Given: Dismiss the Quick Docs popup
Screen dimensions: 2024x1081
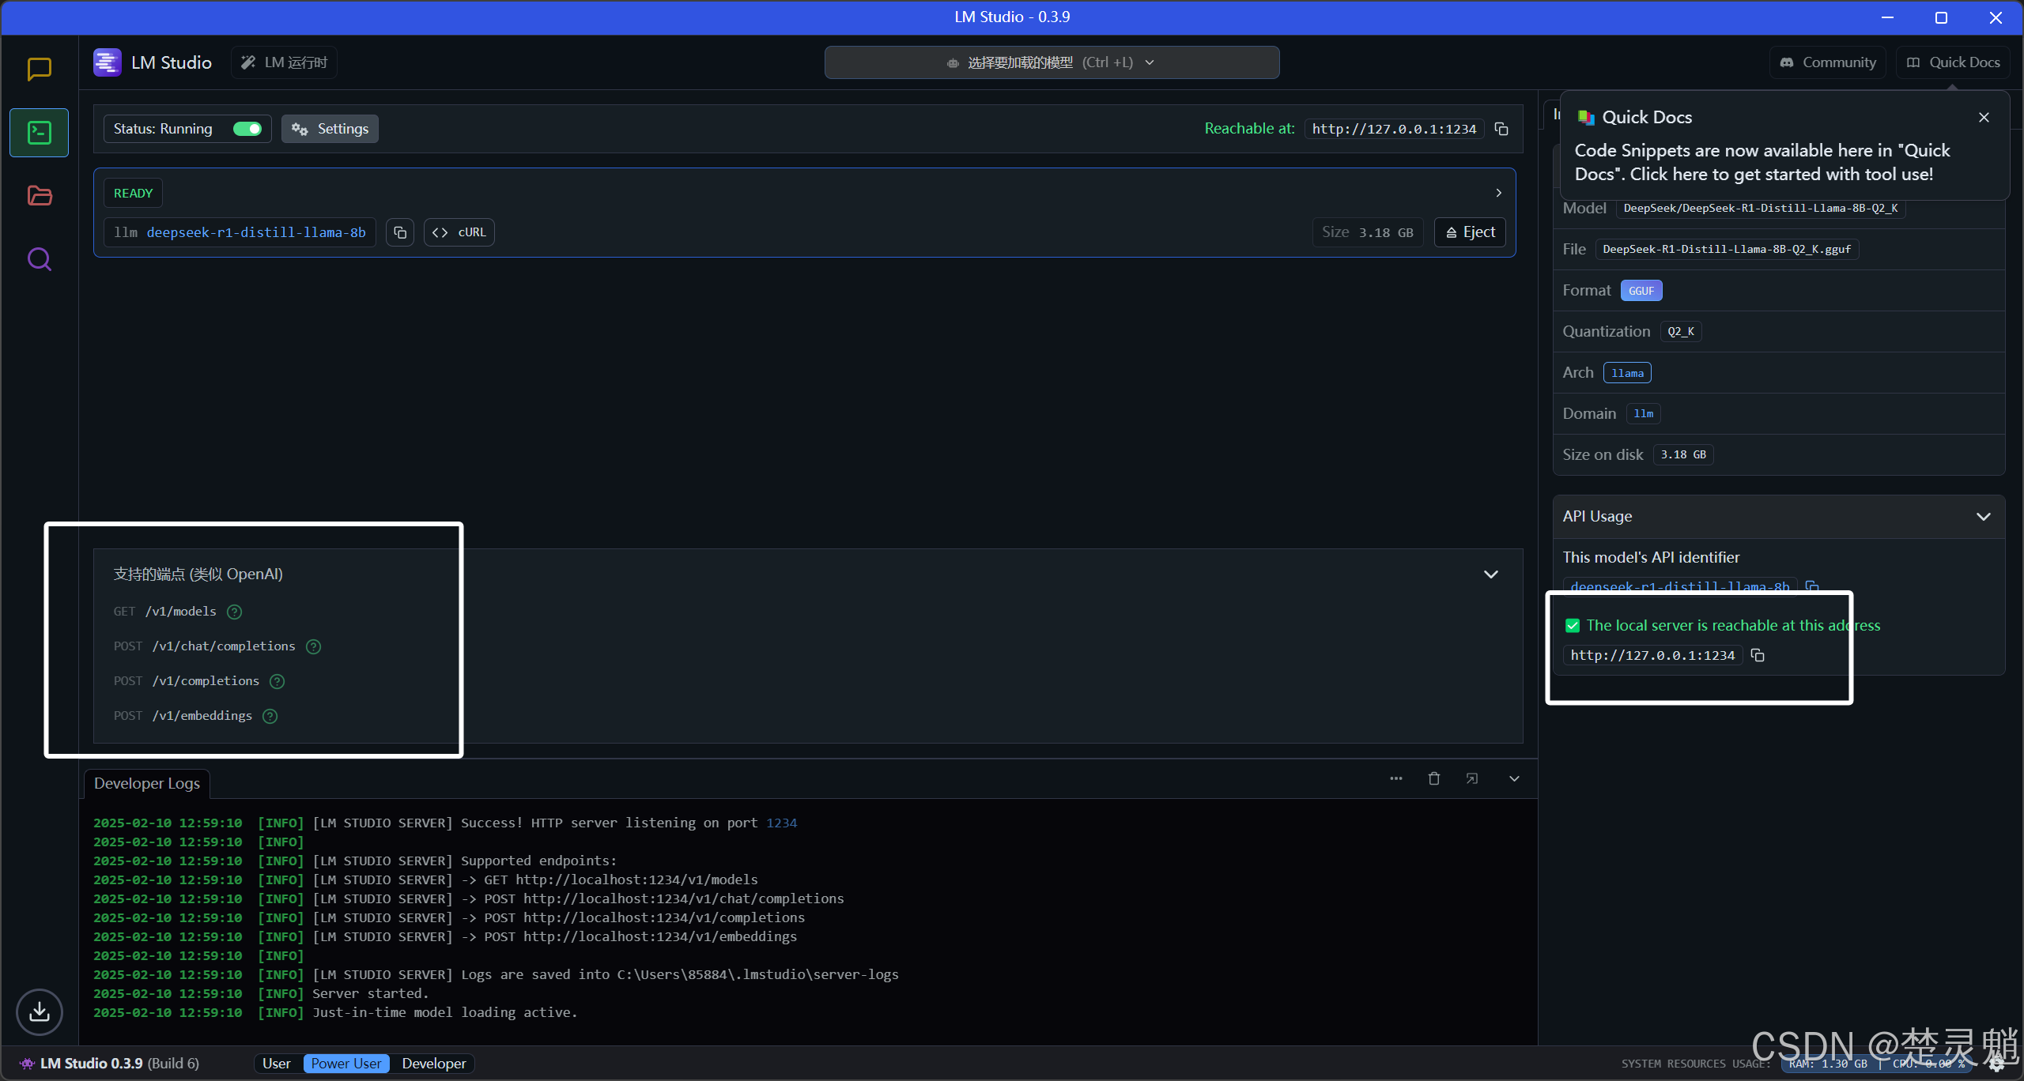Looking at the screenshot, I should pos(1984,118).
